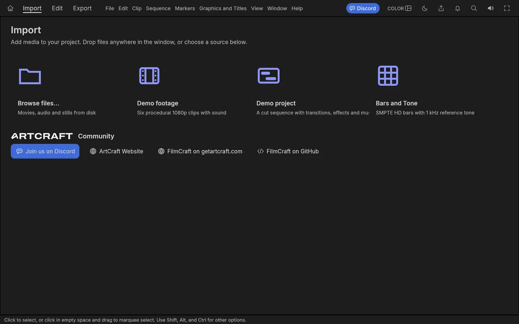519x324 pixels.
Task: Toggle the speaker volume icon
Action: tap(490, 8)
